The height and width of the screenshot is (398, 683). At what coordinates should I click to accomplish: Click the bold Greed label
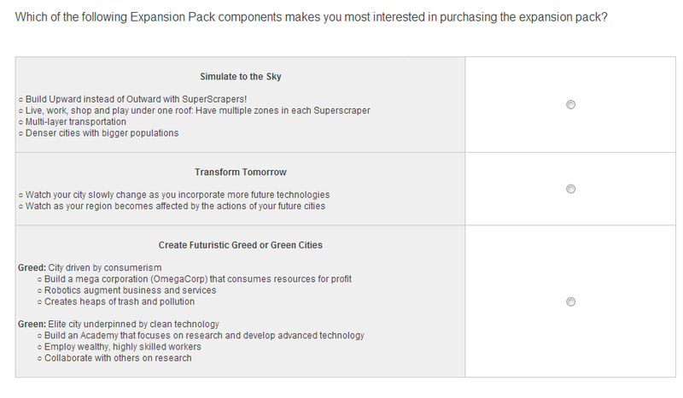(32, 267)
